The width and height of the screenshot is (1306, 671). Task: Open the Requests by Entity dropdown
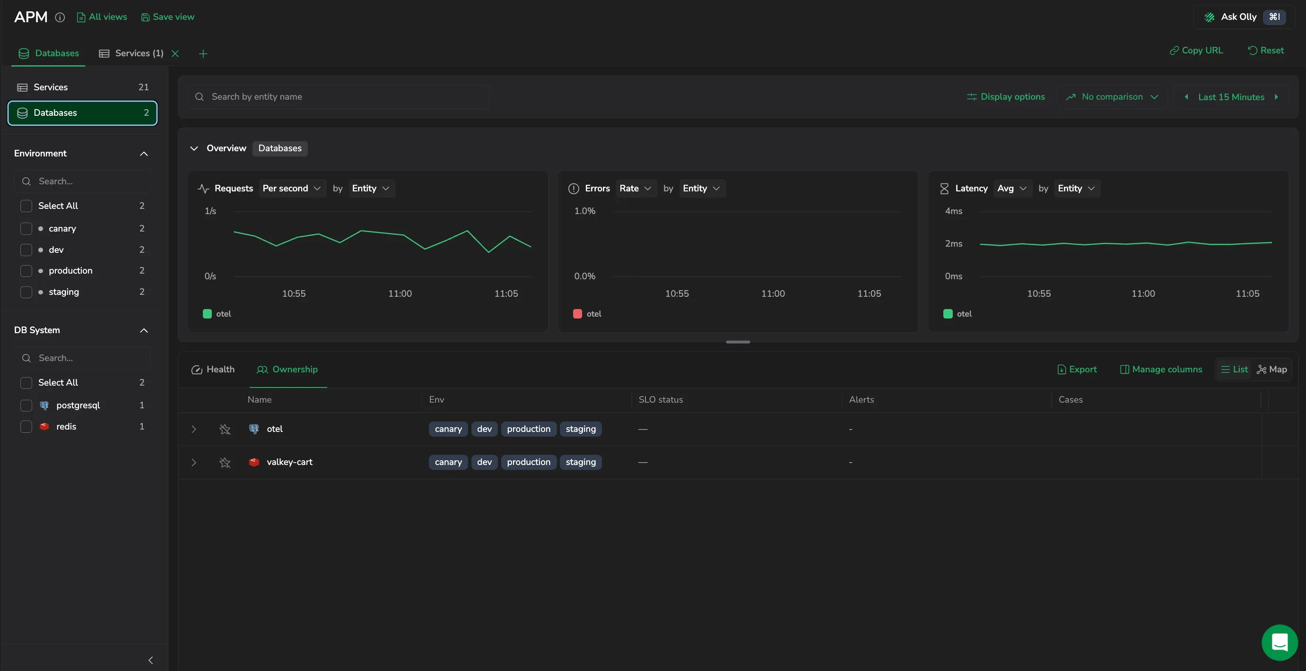point(371,189)
